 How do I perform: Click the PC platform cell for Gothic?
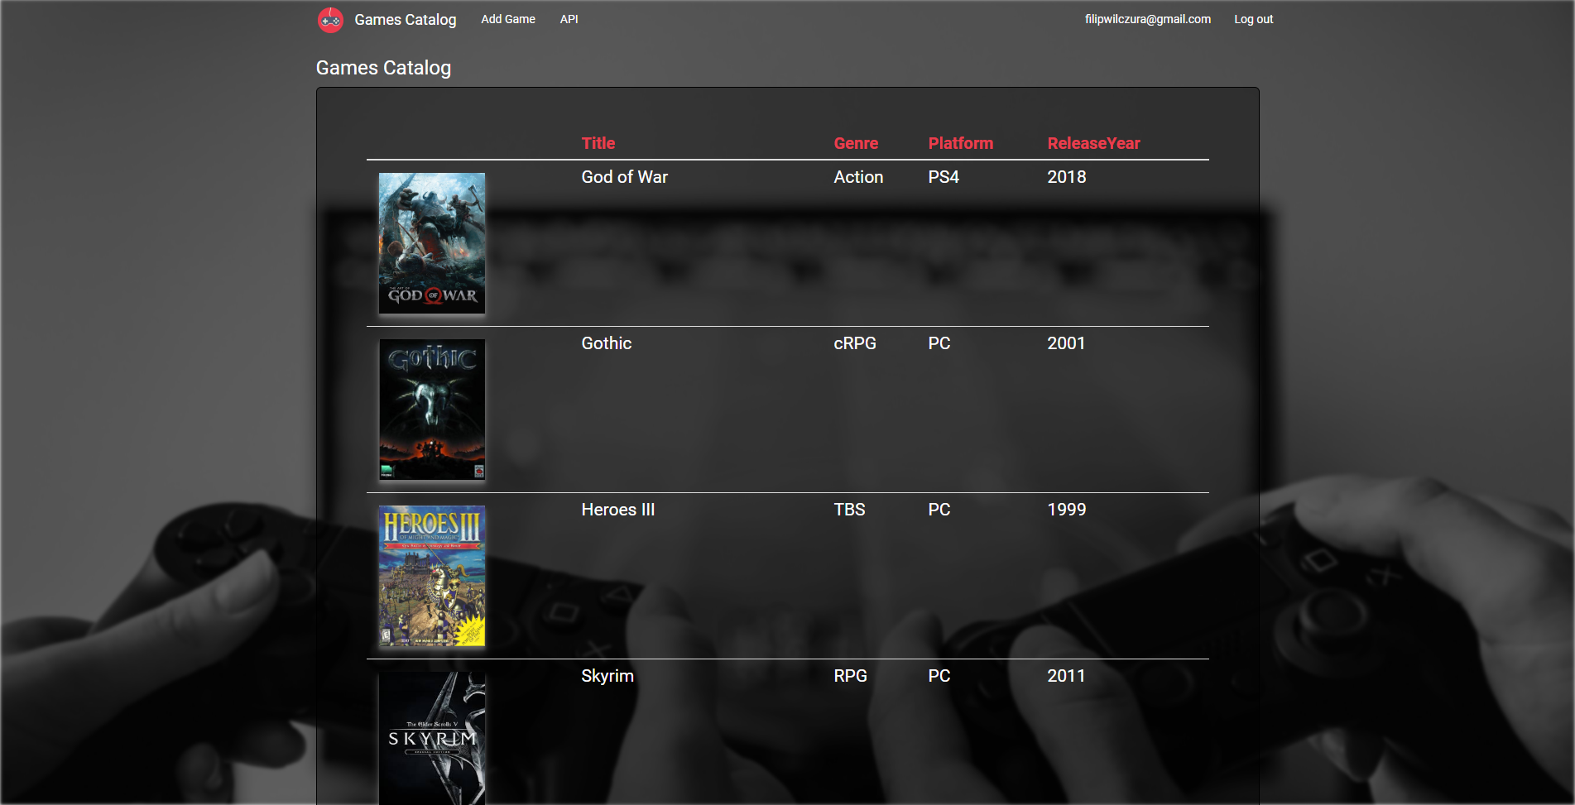[939, 343]
